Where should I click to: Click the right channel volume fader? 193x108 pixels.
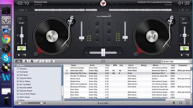click(125, 37)
